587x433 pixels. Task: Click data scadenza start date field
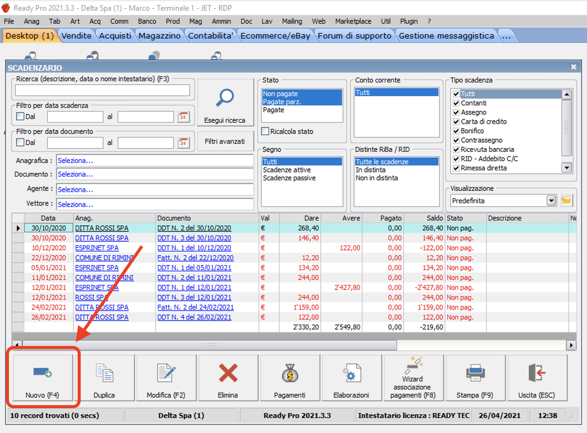(75, 117)
